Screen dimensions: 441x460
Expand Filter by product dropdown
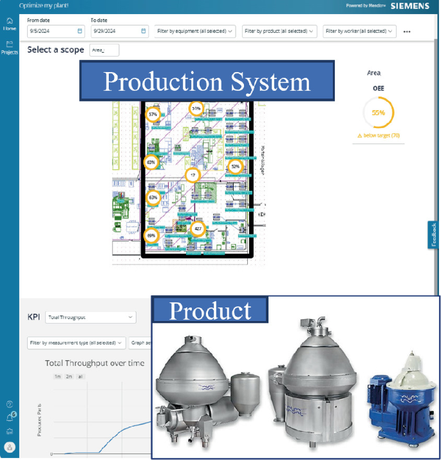(x=279, y=31)
